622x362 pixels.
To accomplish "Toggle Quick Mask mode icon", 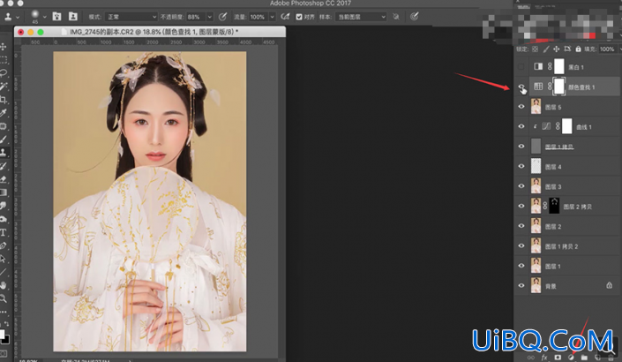I will click(x=3, y=354).
